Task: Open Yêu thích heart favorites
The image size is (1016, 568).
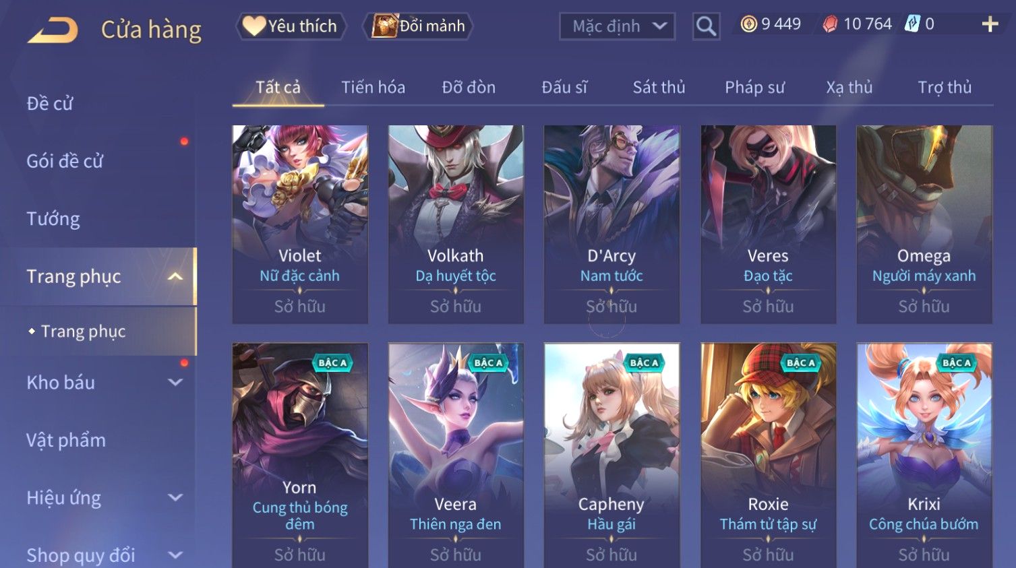Action: pos(291,26)
